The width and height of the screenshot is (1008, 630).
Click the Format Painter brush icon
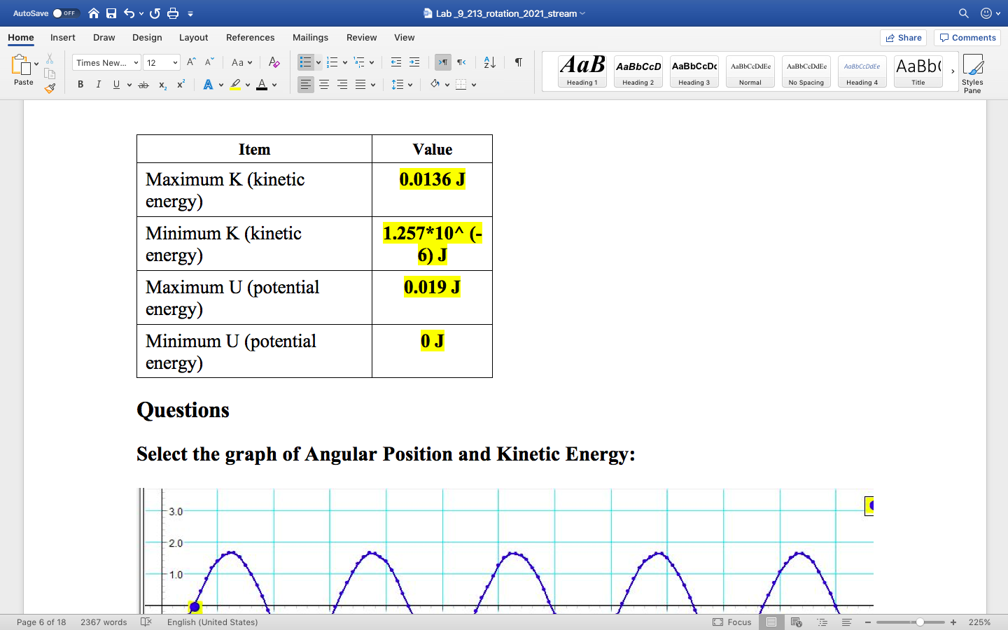tap(50, 88)
